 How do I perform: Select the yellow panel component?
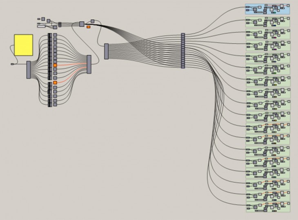(x=23, y=45)
